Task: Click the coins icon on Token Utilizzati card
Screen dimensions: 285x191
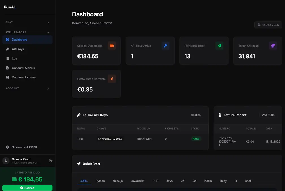Action: tap(273, 46)
